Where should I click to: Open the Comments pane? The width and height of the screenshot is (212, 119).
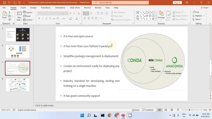coord(148,110)
